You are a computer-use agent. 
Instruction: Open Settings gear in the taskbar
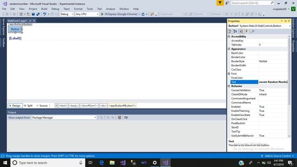[x=155, y=163]
